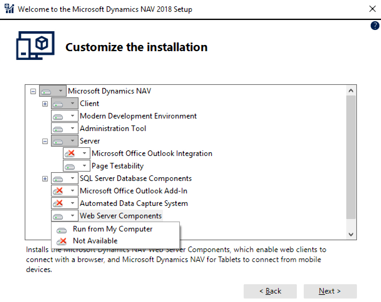Choose Not Available menu option

tap(115, 241)
